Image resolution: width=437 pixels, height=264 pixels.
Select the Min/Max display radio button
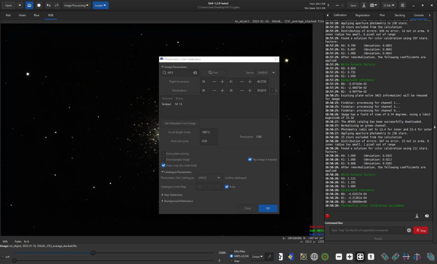point(232,251)
